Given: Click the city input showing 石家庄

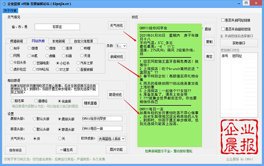Looking at the screenshot, I should tap(57, 27).
